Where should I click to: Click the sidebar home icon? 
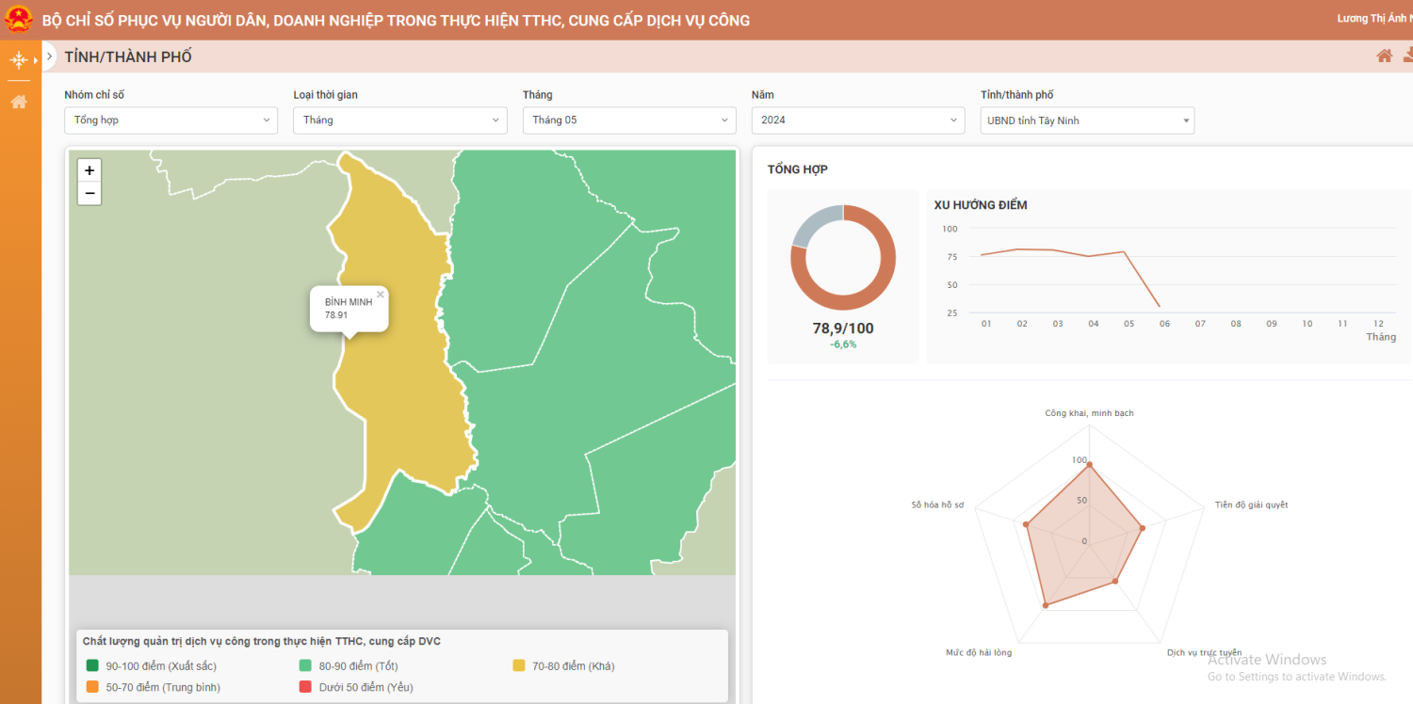tap(18, 102)
